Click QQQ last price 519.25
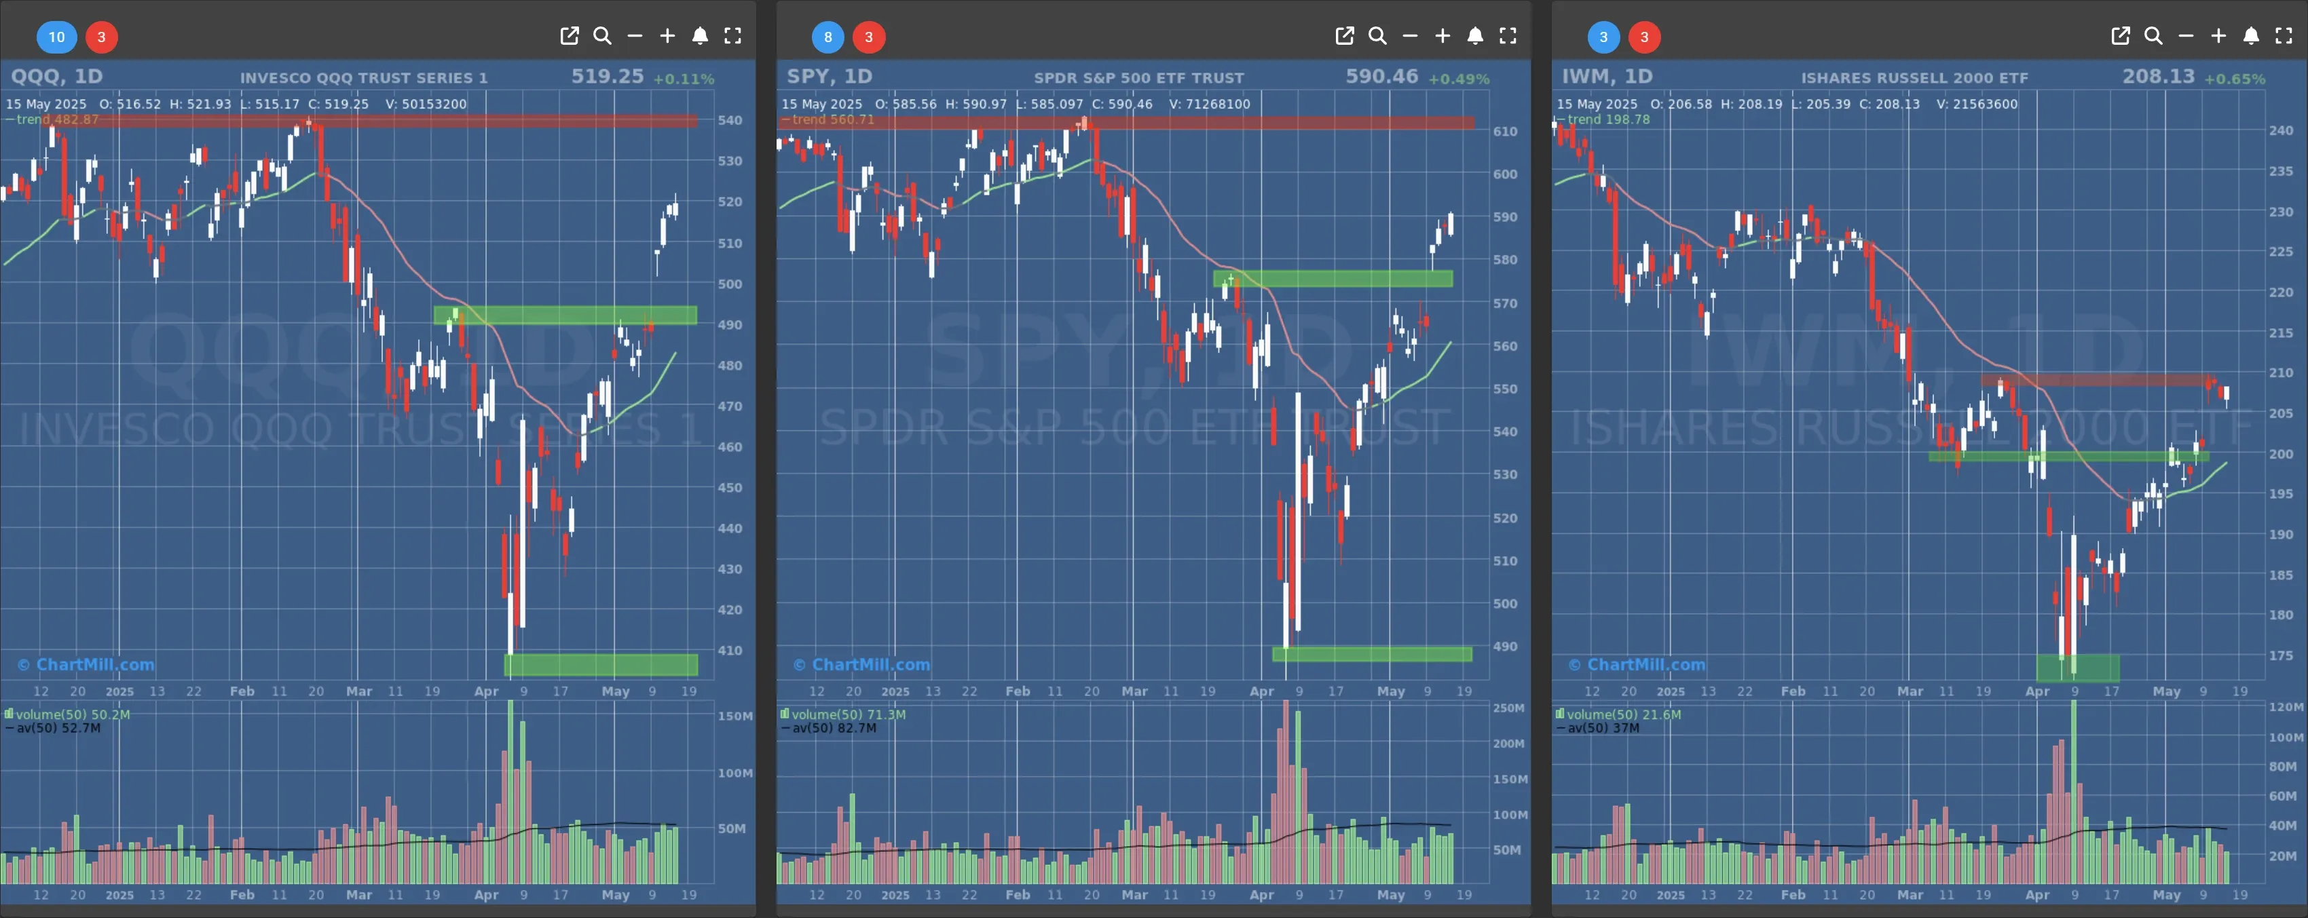The height and width of the screenshot is (918, 2308). 608,76
